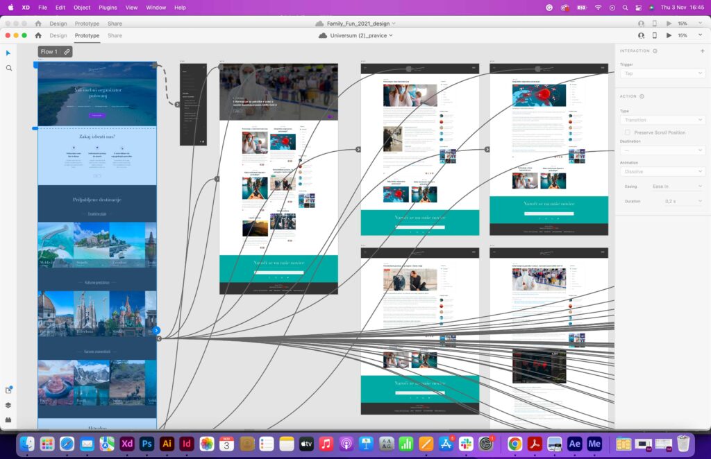Click the Home icon in Family_Fun window

[x=38, y=24]
